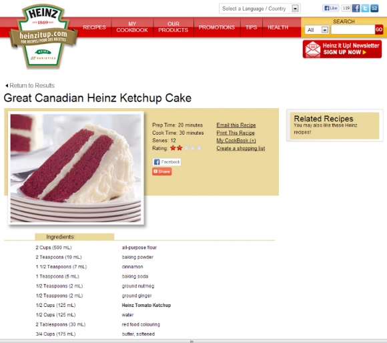Screen dimensions: 387x343
Task: Click the GO search button
Action: pos(379,29)
